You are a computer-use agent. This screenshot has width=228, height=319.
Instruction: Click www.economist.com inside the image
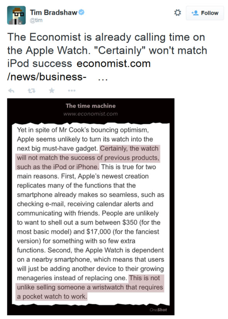(x=90, y=113)
